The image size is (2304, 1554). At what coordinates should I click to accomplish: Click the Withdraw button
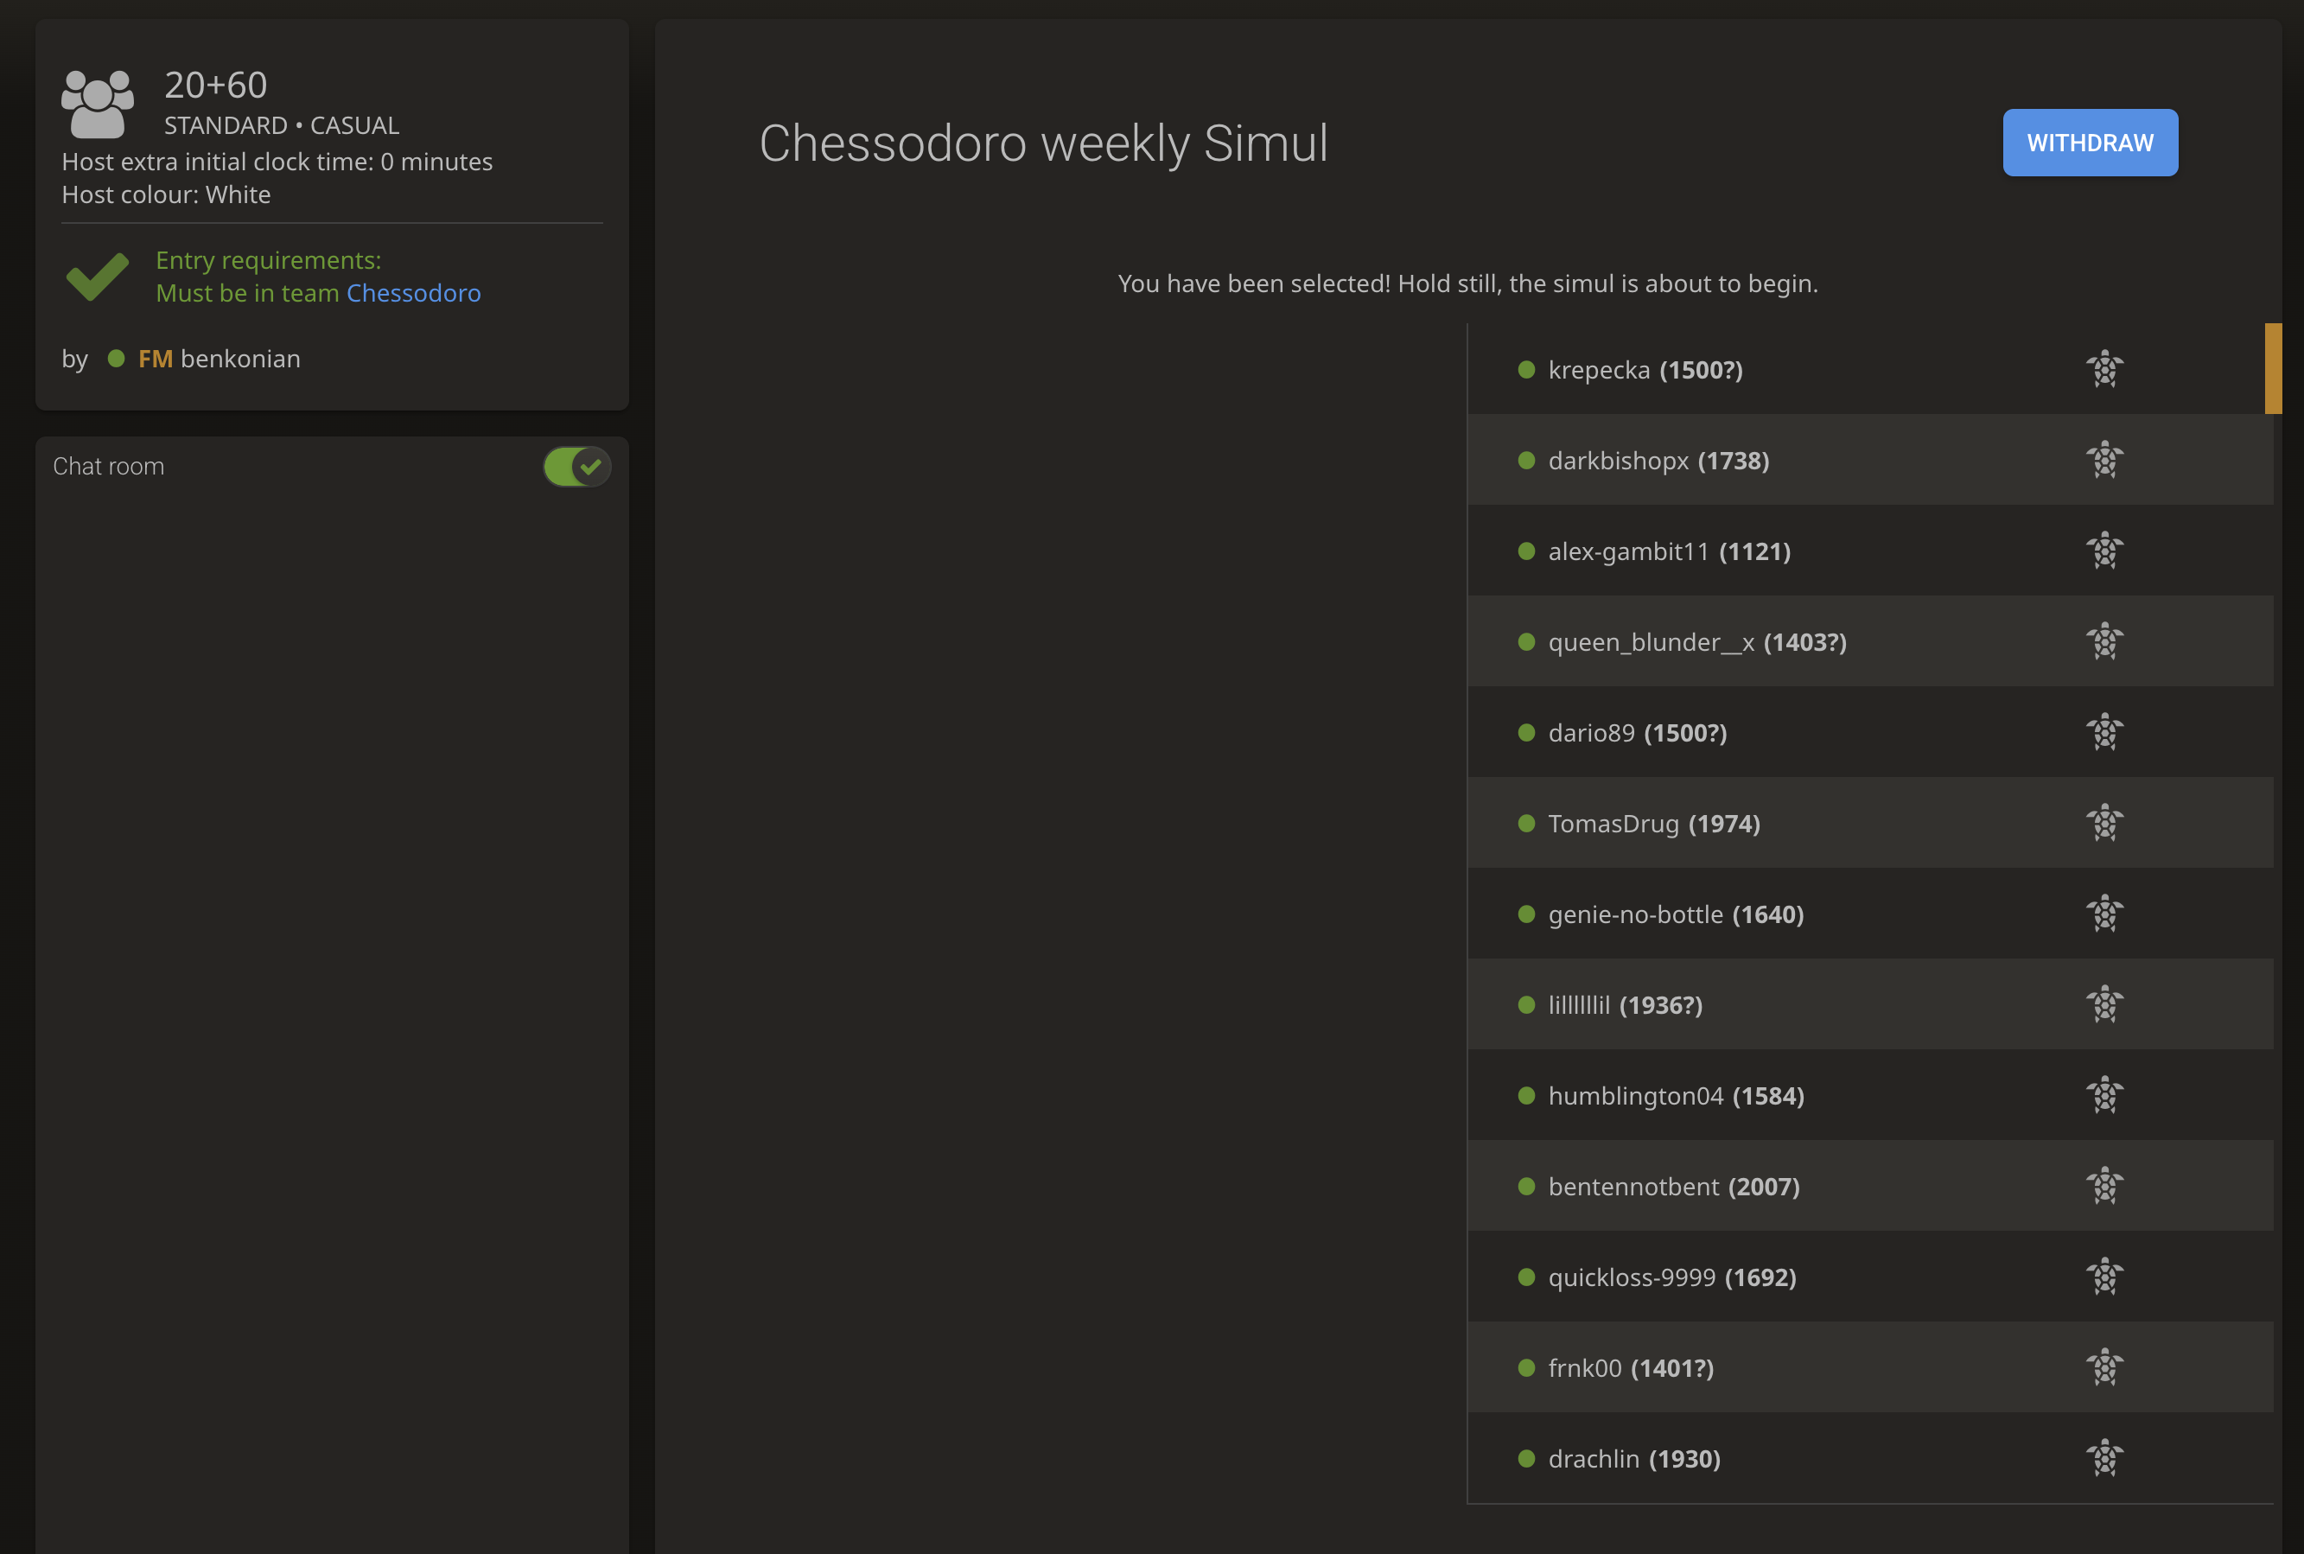(x=2090, y=143)
